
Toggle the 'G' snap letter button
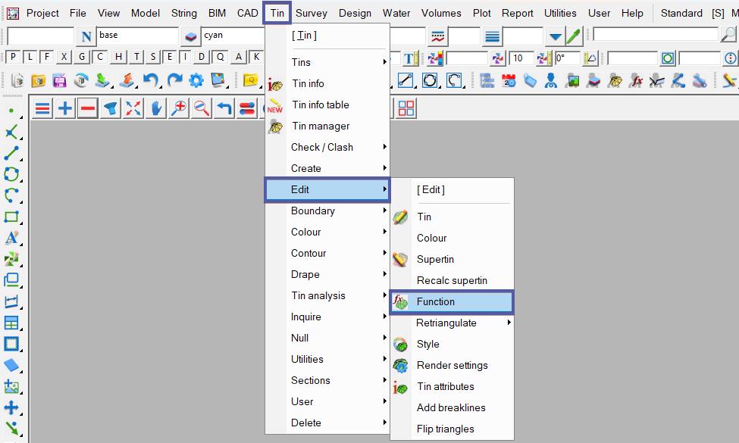(83, 58)
